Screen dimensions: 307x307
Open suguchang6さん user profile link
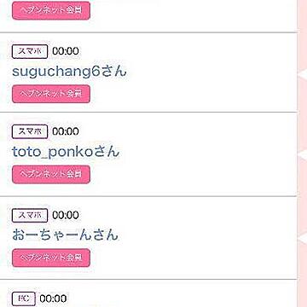(x=69, y=72)
